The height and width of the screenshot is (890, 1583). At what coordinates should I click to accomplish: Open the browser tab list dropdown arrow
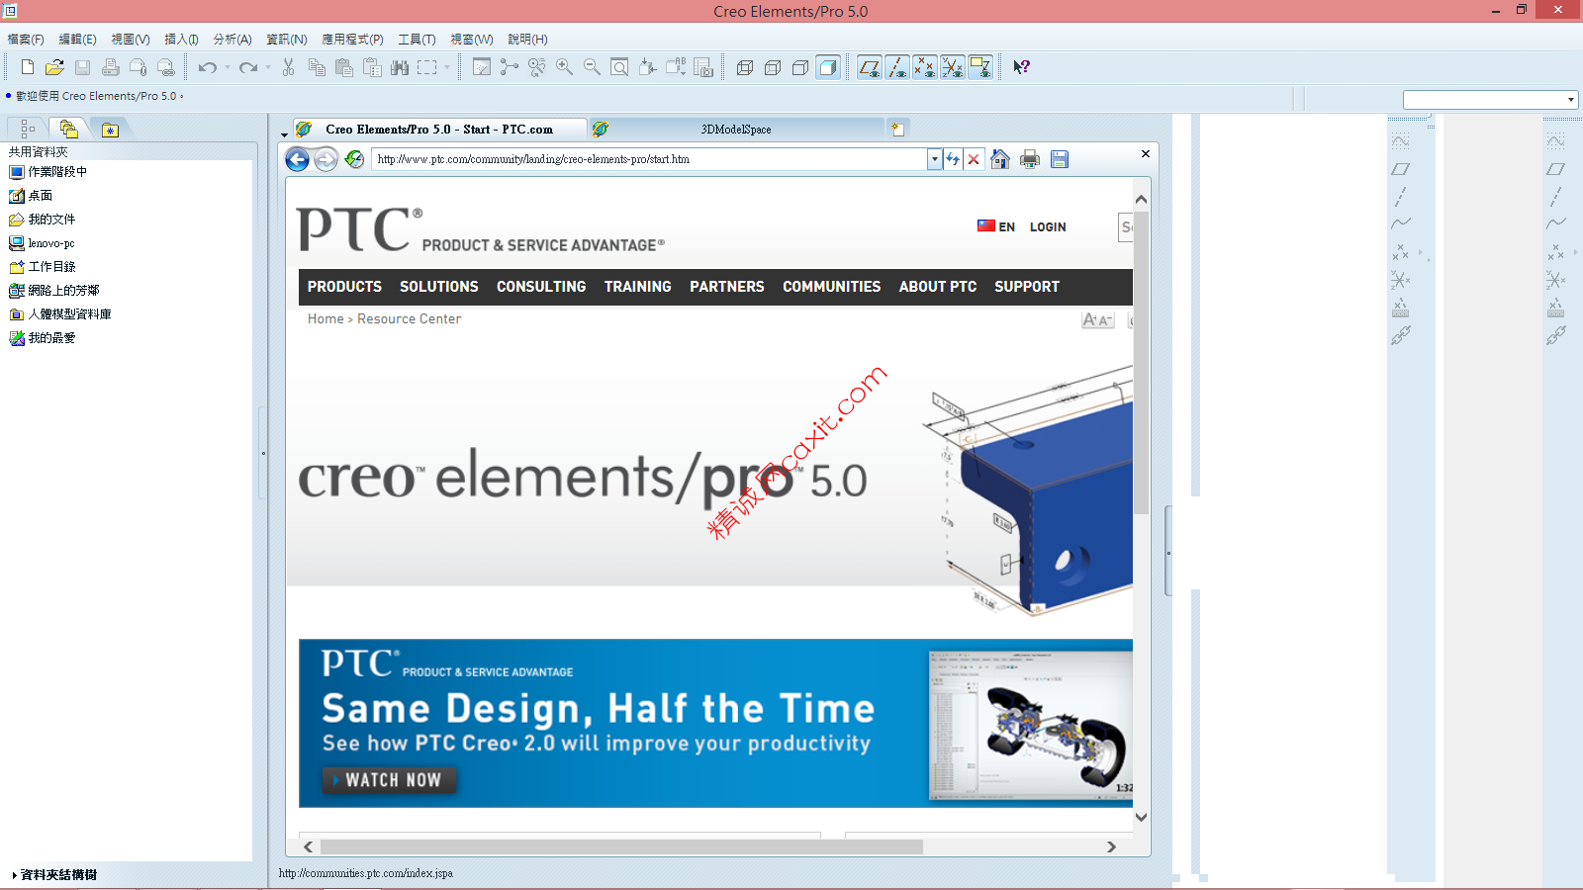tap(284, 133)
